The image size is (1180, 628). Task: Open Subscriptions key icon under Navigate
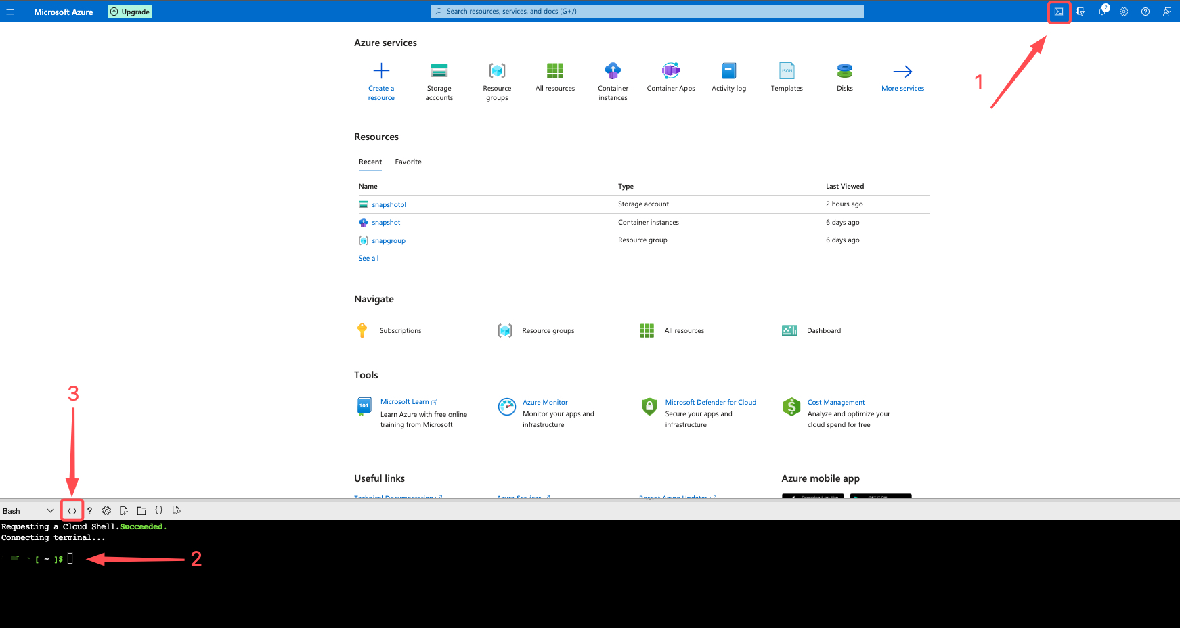tap(362, 330)
